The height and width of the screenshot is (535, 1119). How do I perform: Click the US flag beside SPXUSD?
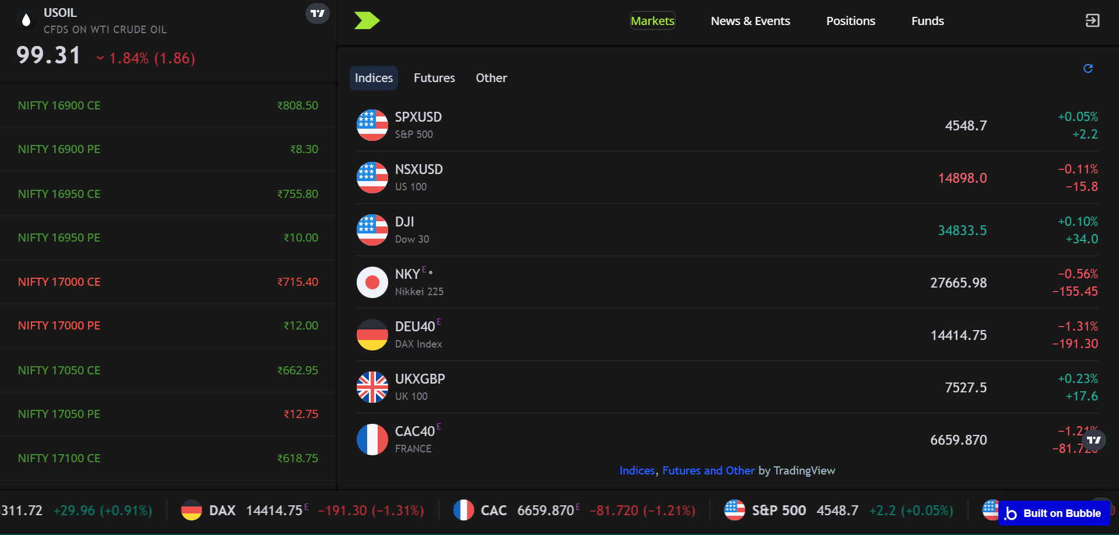point(372,125)
